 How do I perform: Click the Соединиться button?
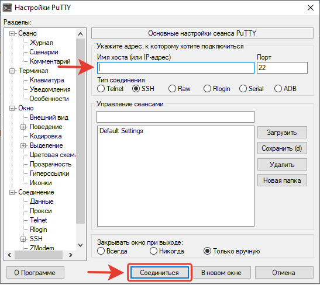(159, 273)
